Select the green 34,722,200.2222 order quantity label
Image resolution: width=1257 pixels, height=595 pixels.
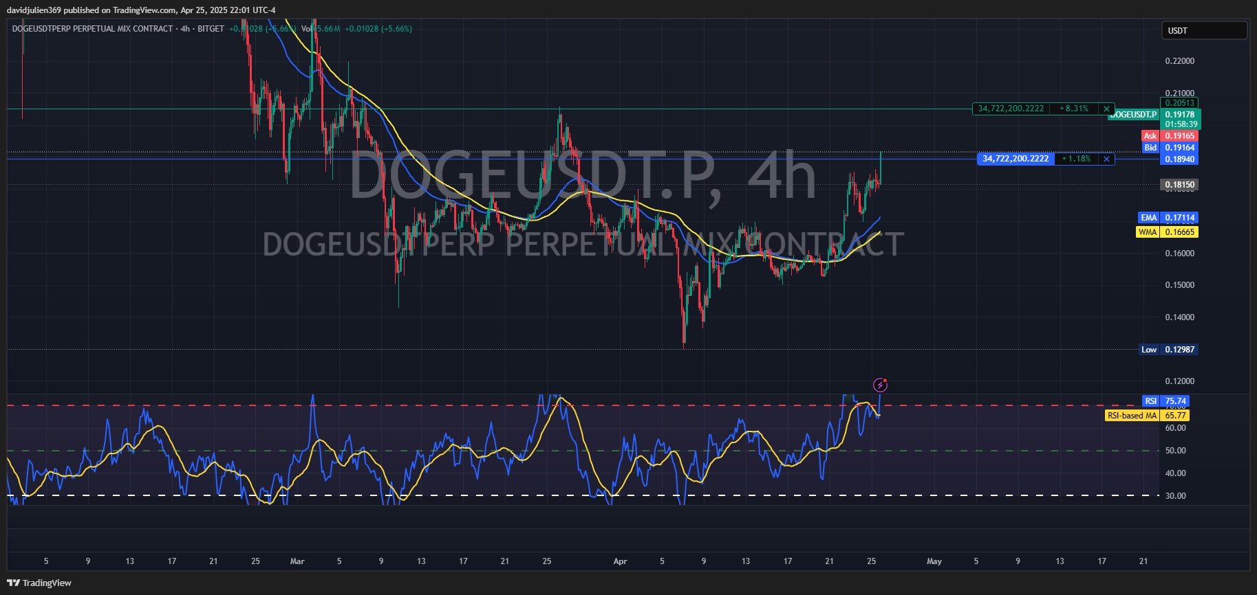pos(1011,109)
